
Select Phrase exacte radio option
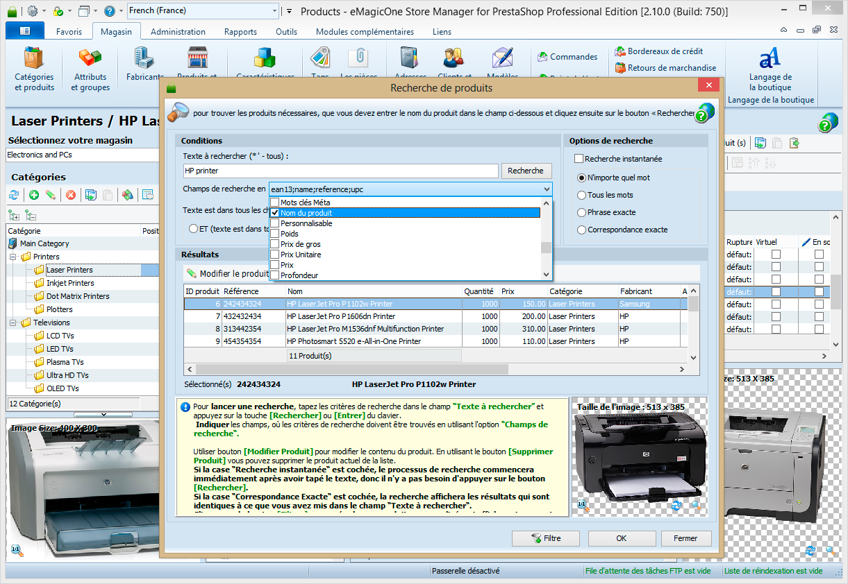point(582,212)
